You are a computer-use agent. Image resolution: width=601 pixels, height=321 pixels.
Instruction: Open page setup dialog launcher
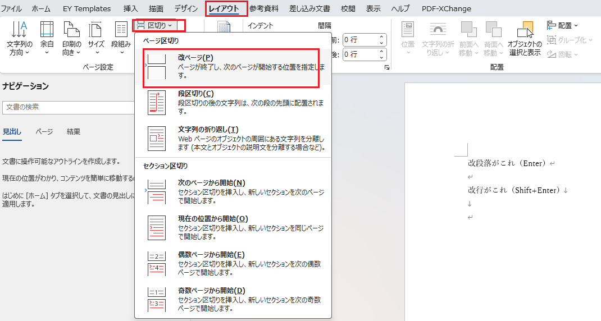(387, 67)
